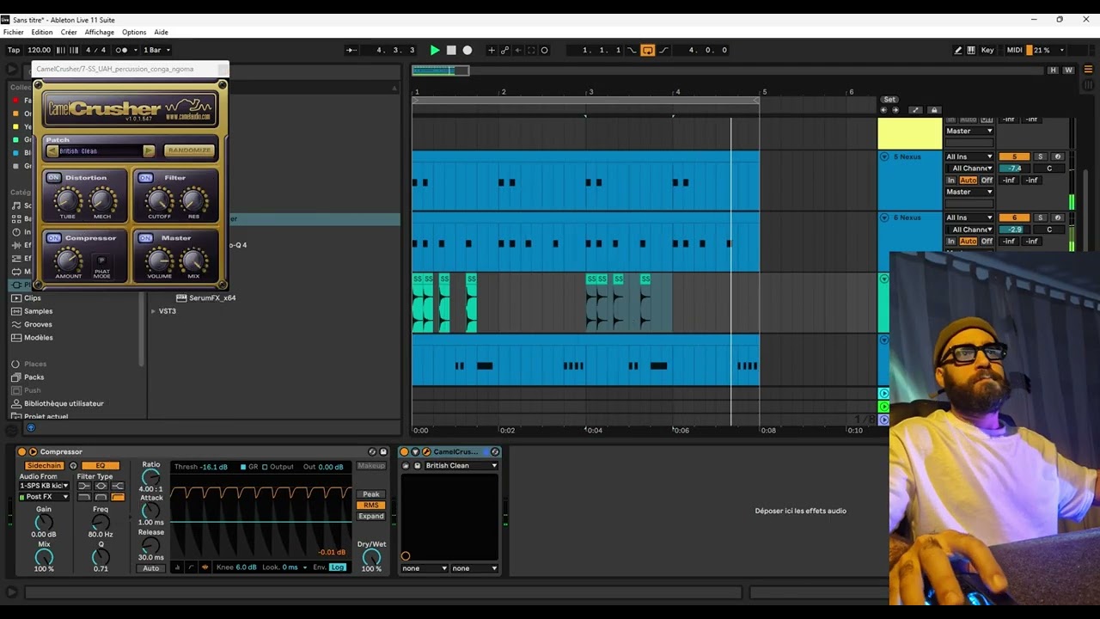Click the CamelCrusher TUBE knob
Screen dimensions: 1100x619
pyautogui.click(x=68, y=200)
